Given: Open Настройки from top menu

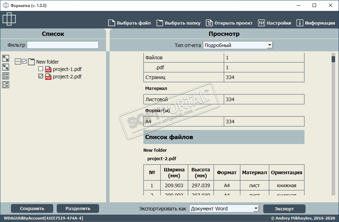Looking at the screenshot, I should click(x=275, y=23).
